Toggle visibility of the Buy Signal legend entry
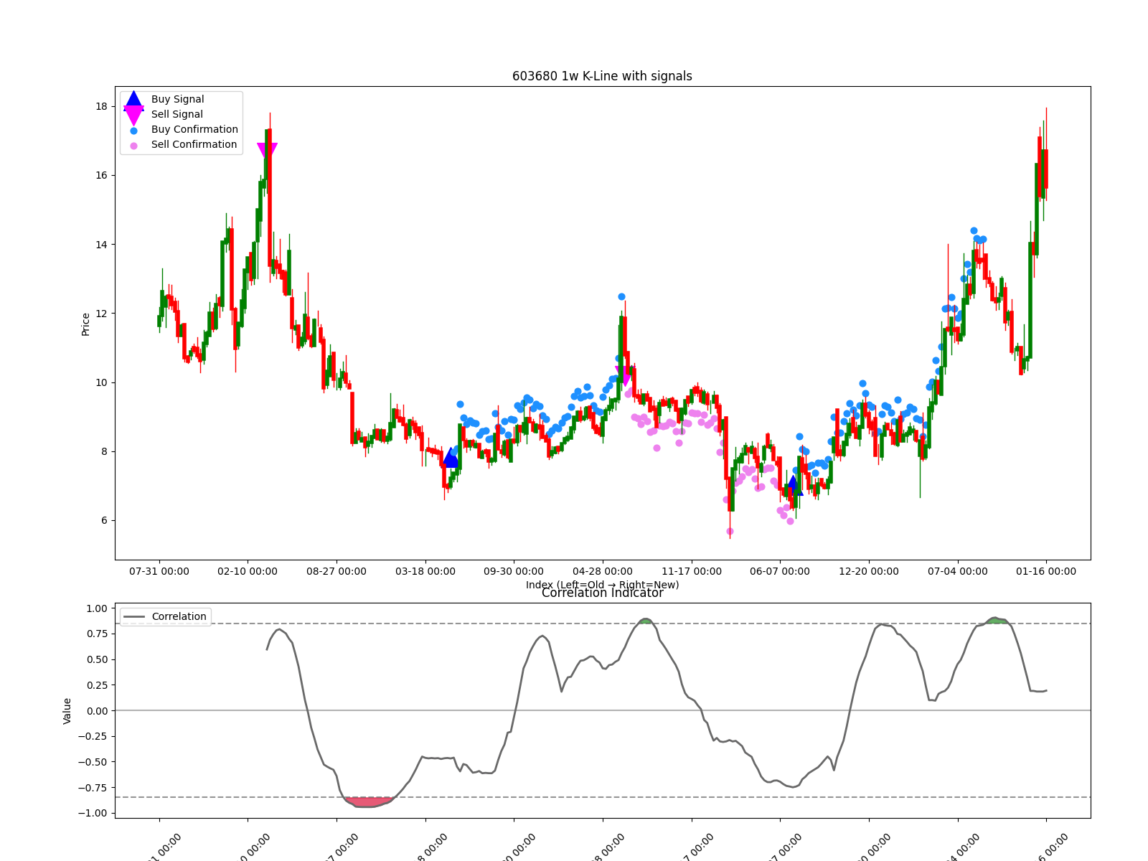Viewport: 1148px width, 861px height. click(177, 99)
